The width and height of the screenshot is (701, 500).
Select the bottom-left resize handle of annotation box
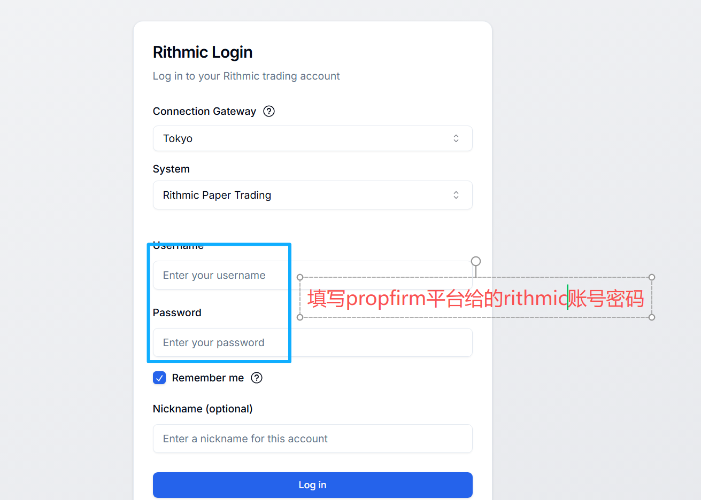coord(300,317)
